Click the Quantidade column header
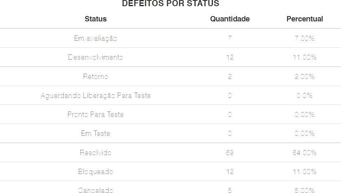The image size is (341, 193). pos(230,19)
